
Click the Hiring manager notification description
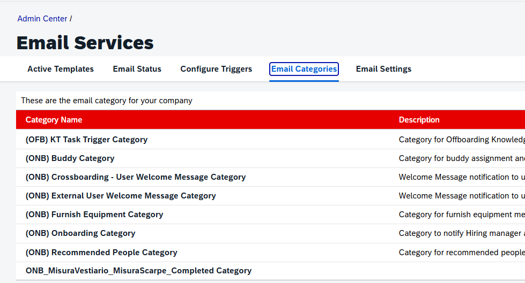click(461, 233)
